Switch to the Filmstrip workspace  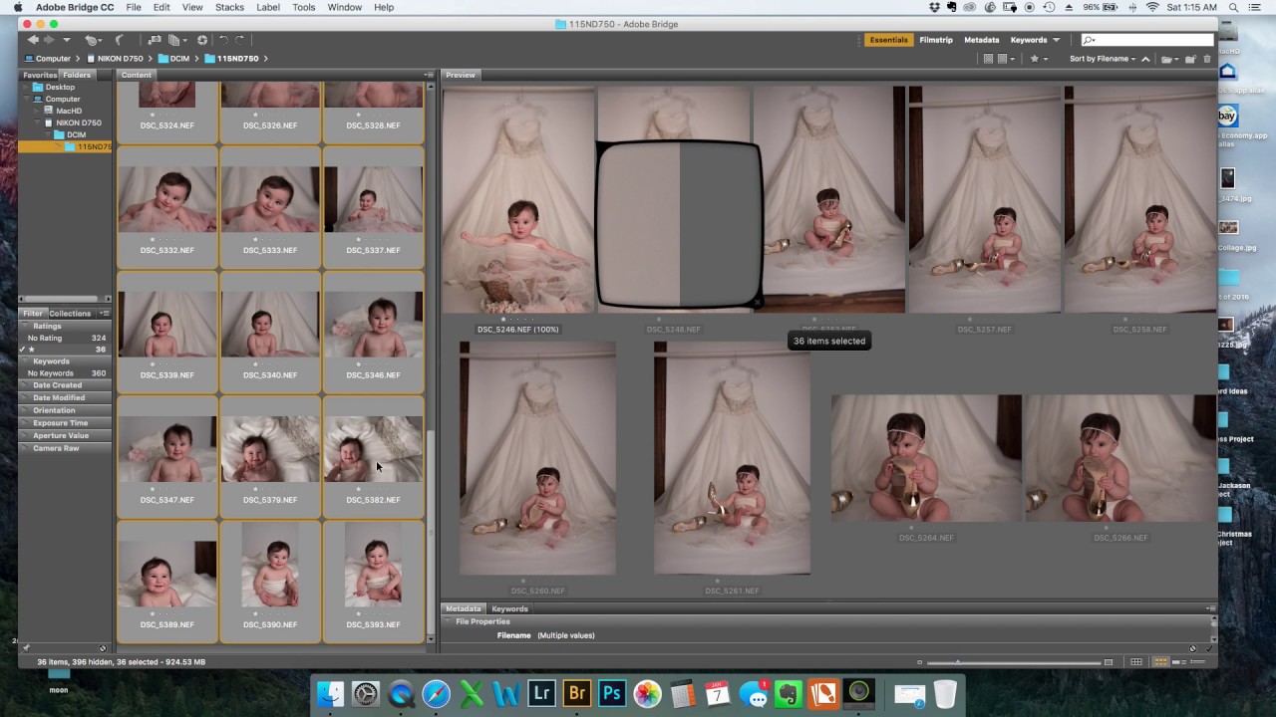point(936,40)
